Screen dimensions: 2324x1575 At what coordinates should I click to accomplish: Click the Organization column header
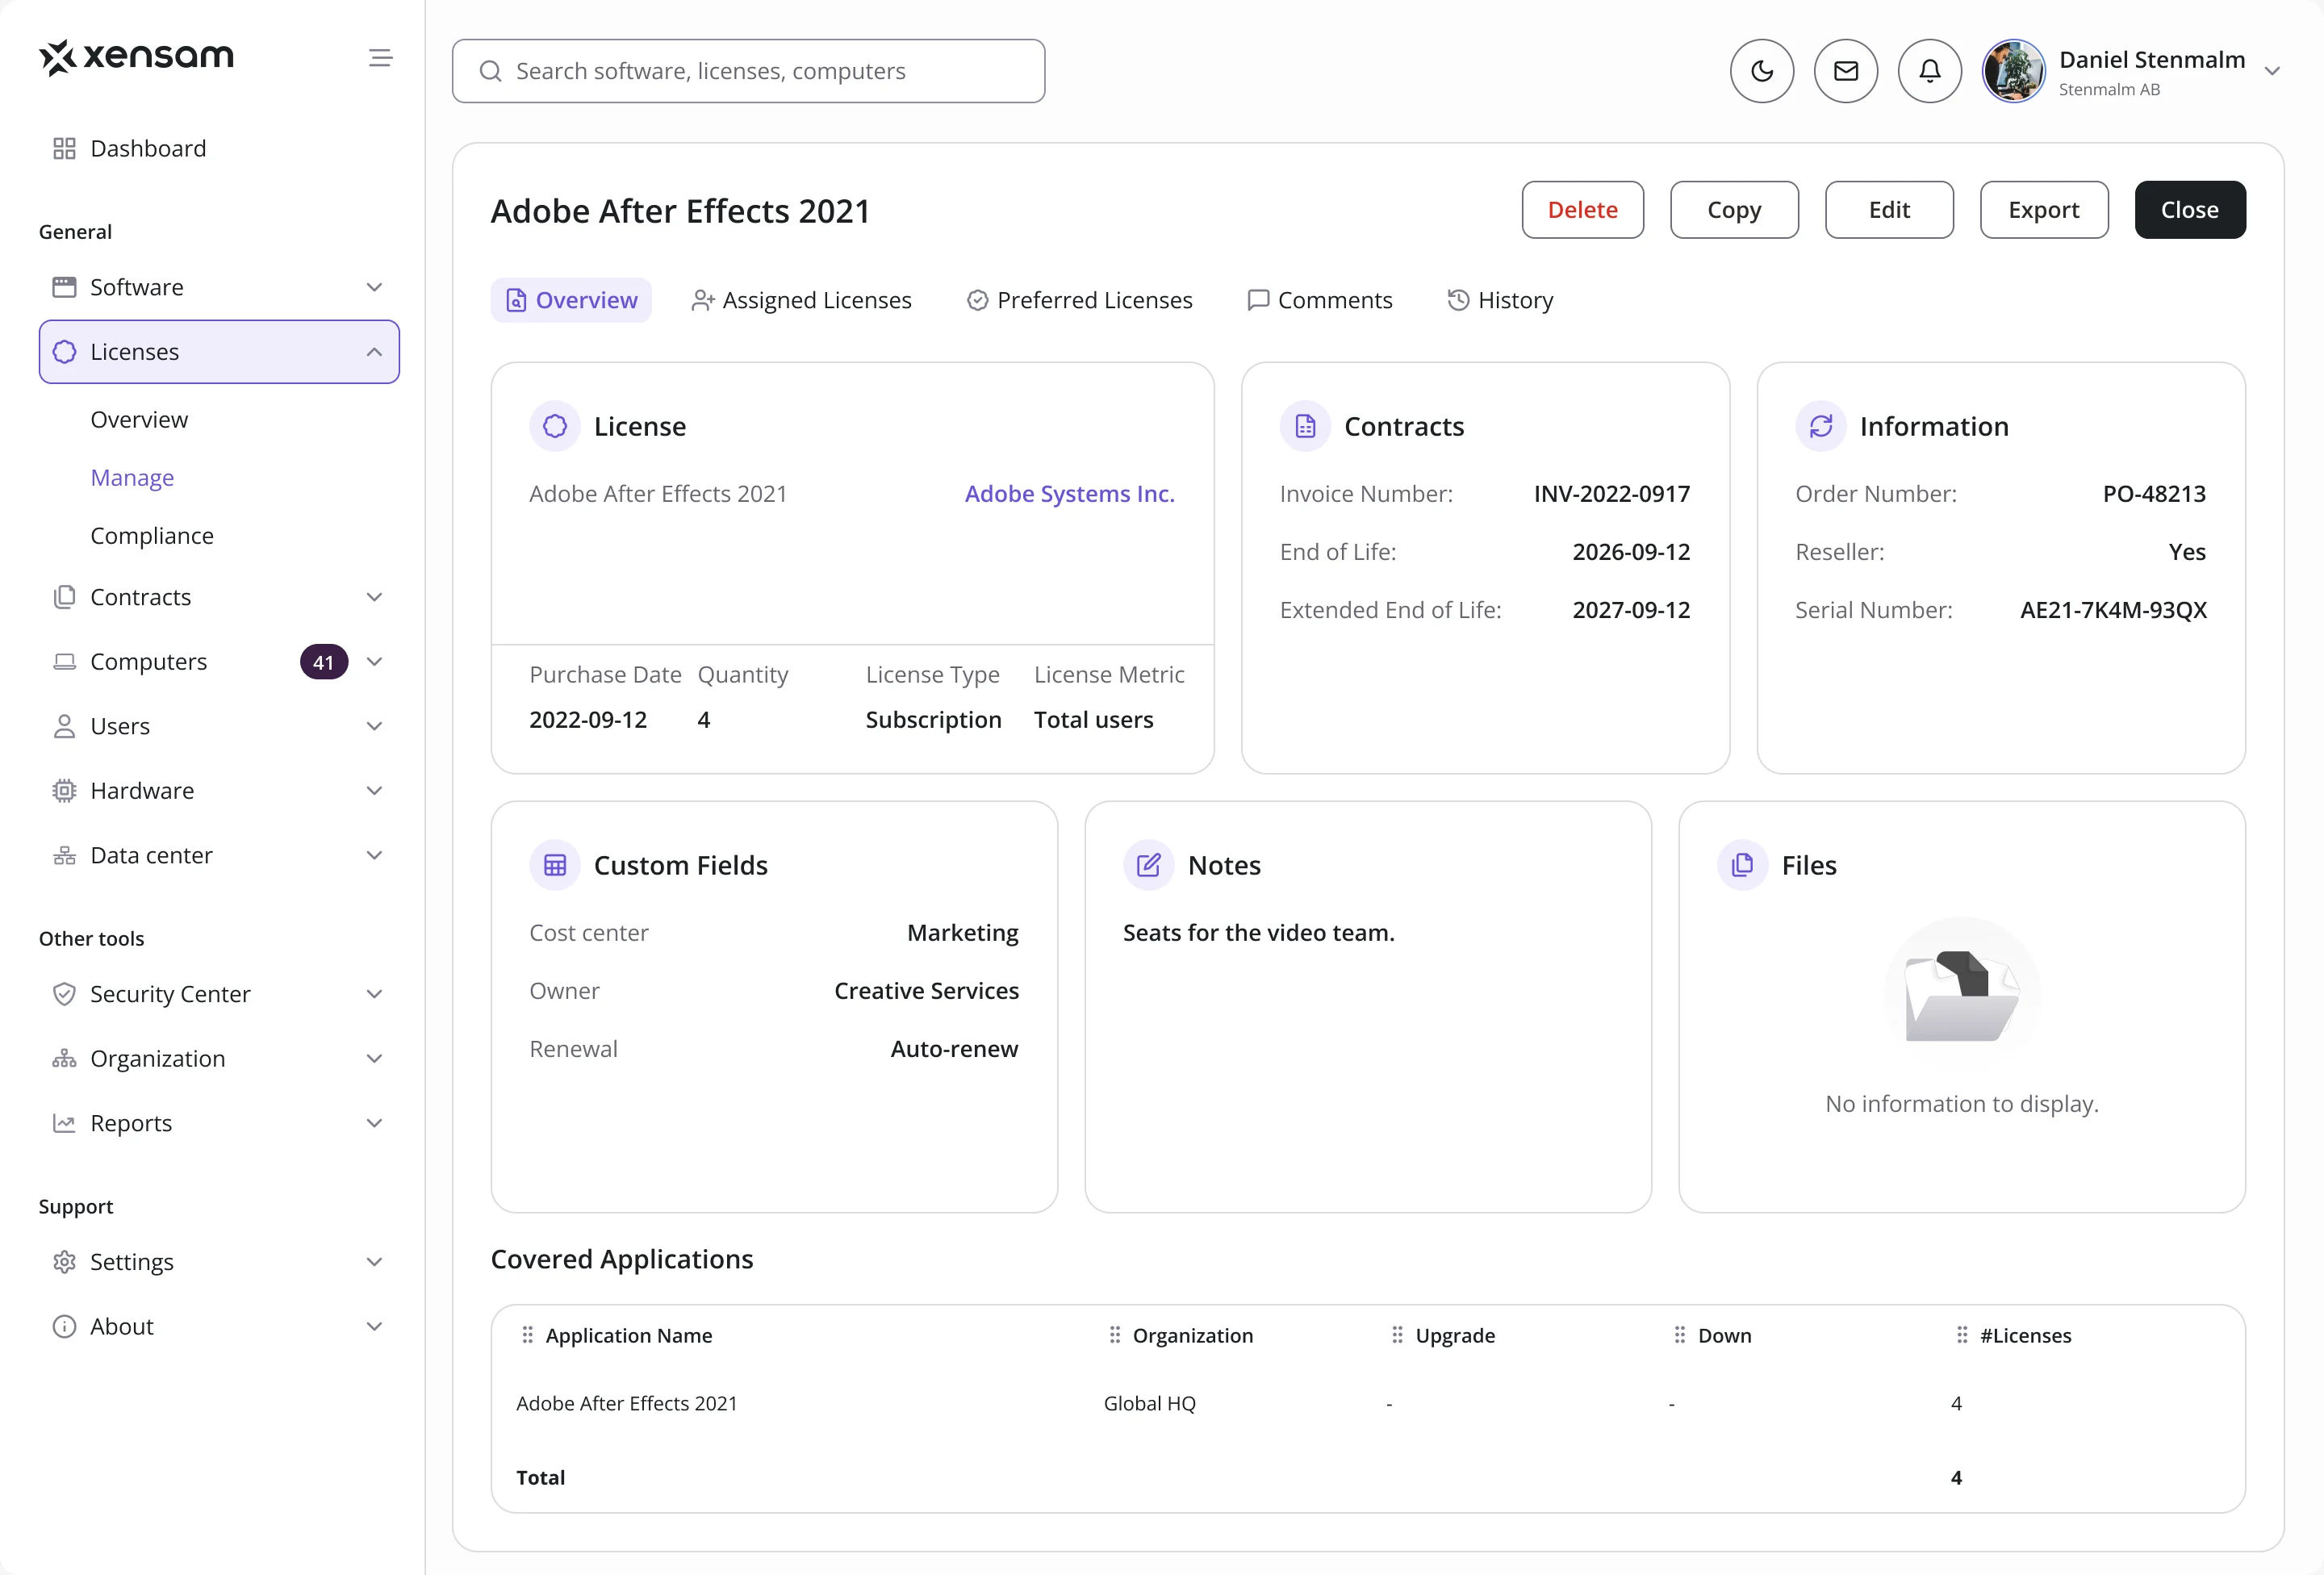click(1191, 1335)
